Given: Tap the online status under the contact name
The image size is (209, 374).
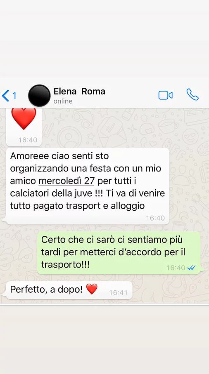Looking at the screenshot, I should coord(63,101).
